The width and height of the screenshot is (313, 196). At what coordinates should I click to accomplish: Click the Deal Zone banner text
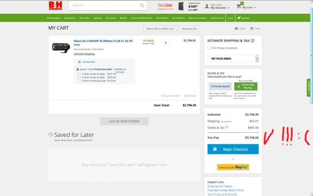point(165,5)
